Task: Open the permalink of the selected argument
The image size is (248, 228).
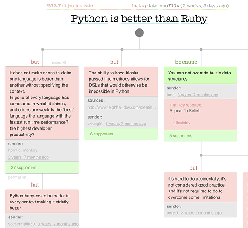Action: 17,177
